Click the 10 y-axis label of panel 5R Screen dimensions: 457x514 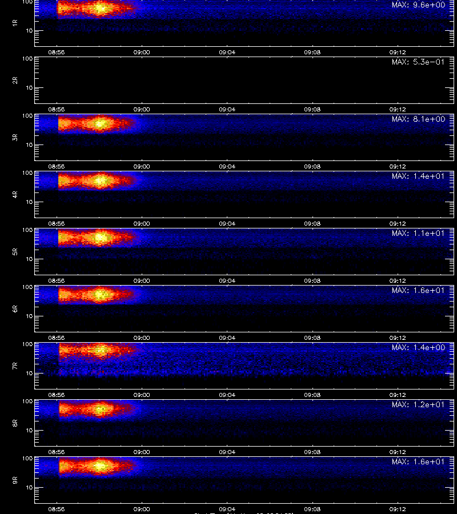point(30,259)
